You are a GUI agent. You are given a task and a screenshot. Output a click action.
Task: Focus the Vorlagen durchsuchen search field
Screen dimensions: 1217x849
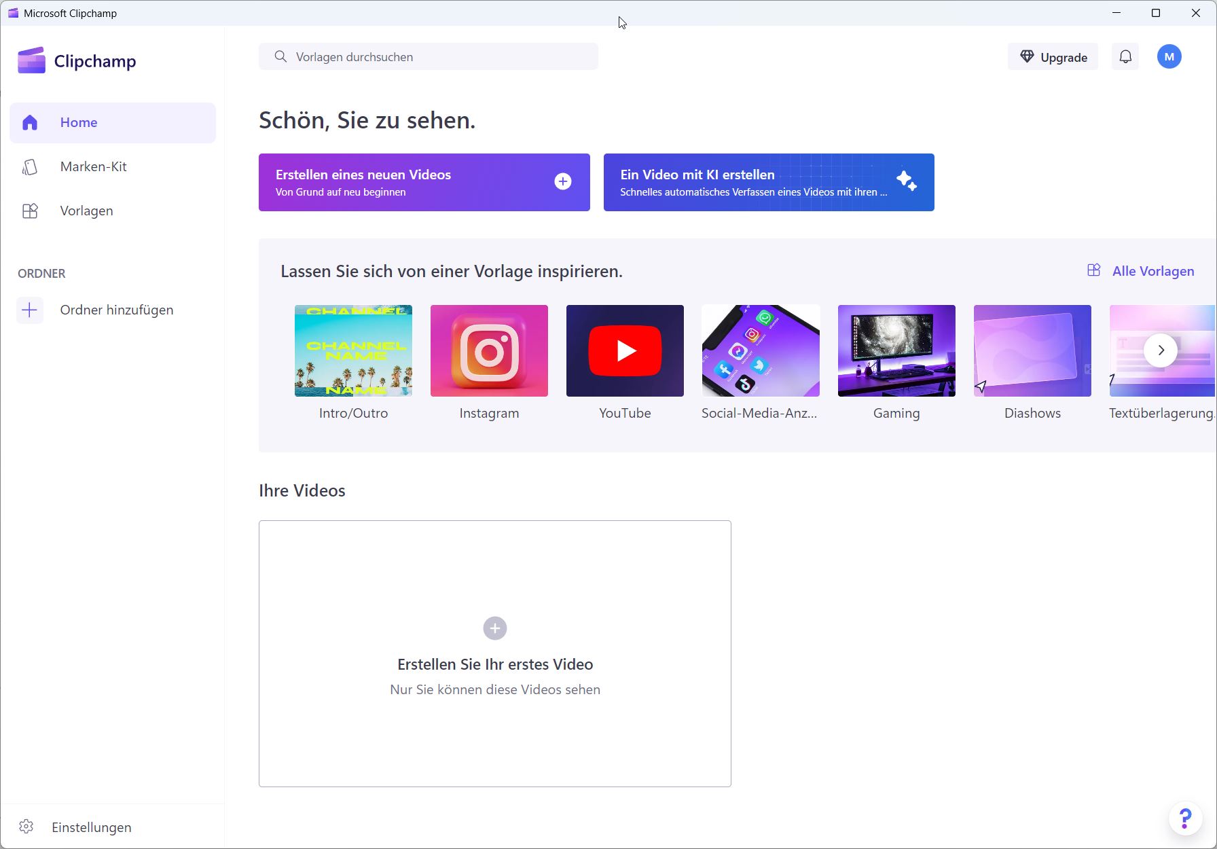click(429, 57)
